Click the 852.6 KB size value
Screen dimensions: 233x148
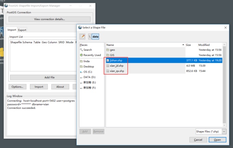(x=192, y=71)
